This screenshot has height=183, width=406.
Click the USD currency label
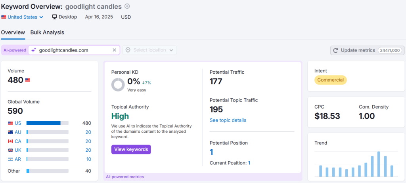[x=126, y=17]
